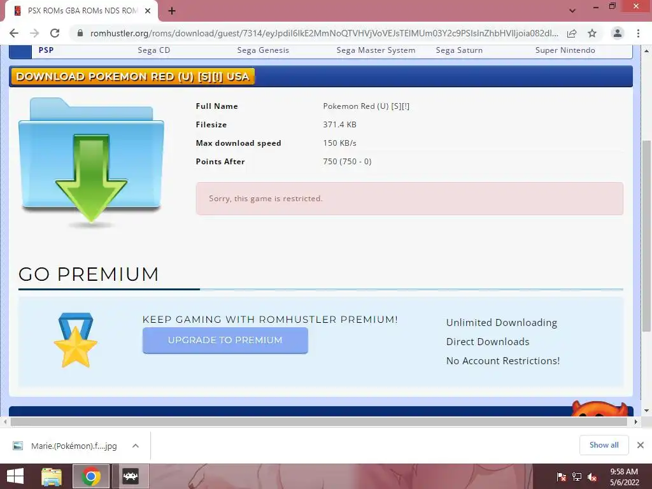Open a new browser tab
Image resolution: width=652 pixels, height=489 pixels.
(x=172, y=11)
